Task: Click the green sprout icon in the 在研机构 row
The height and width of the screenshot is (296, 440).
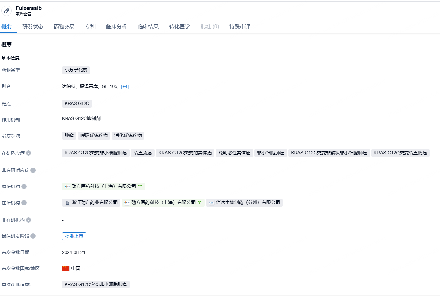Action: [200, 202]
